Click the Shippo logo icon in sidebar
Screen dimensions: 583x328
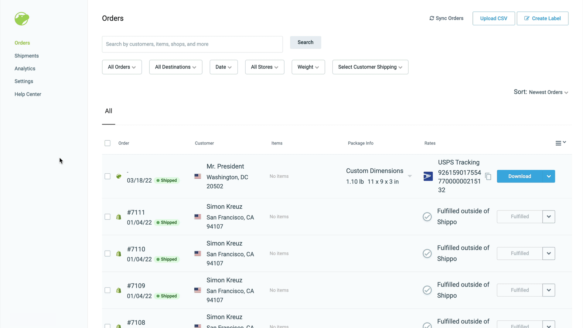22,19
